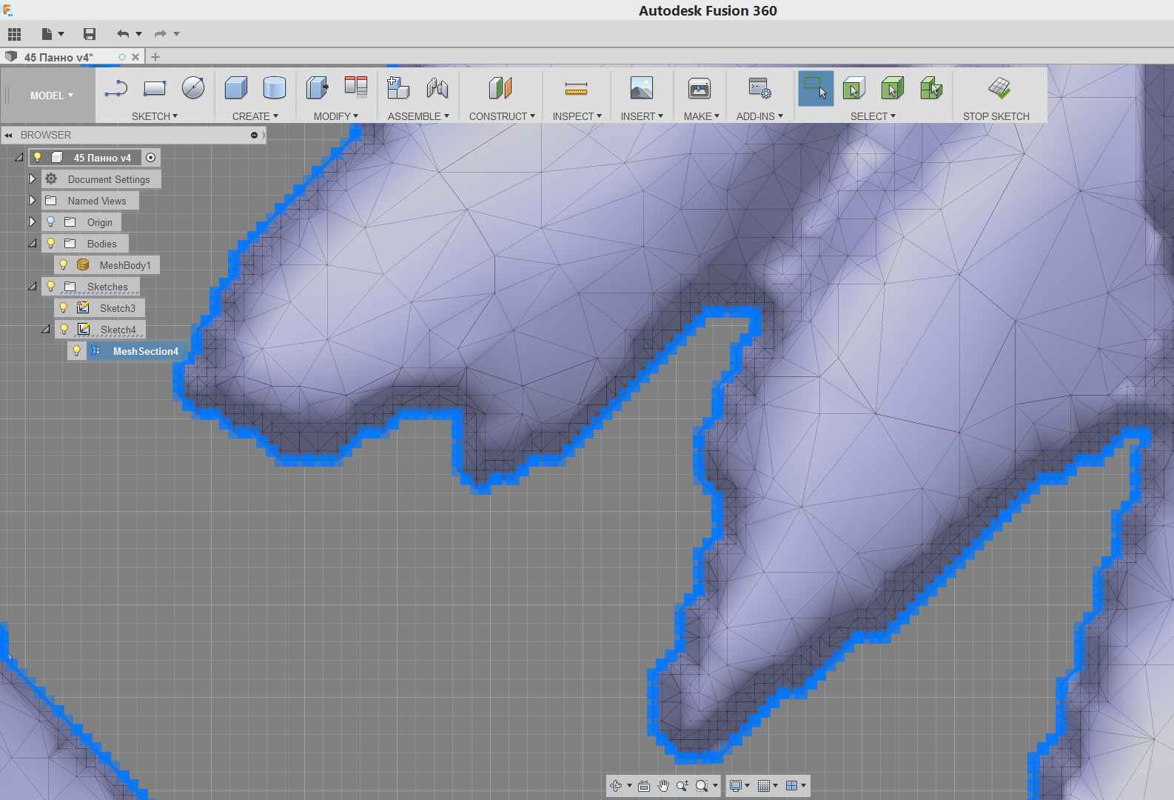This screenshot has width=1174, height=800.
Task: Activate the window Select tool
Action: point(816,88)
